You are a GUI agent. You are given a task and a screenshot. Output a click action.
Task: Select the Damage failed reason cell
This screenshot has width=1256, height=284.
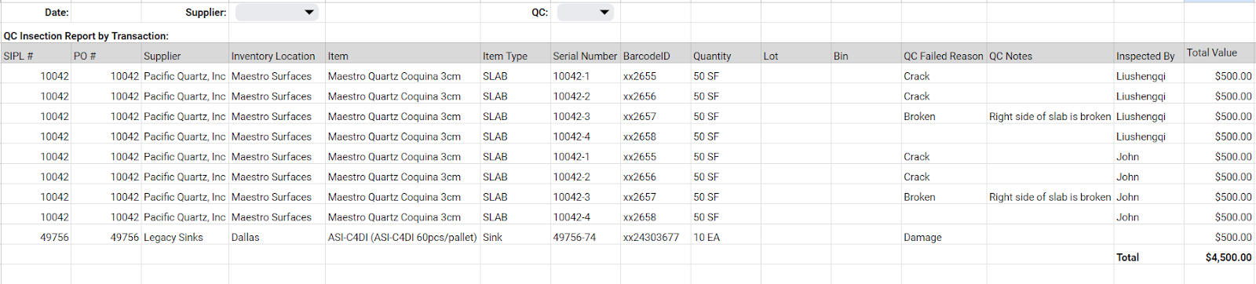944,237
